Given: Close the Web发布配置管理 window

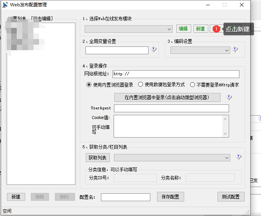Looking at the screenshot, I should tap(242, 5).
